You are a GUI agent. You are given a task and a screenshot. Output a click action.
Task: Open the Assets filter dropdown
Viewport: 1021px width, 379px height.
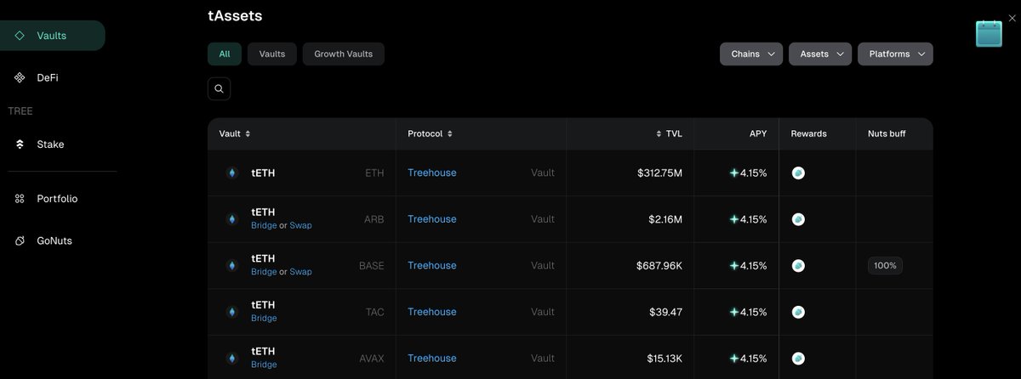pos(820,54)
